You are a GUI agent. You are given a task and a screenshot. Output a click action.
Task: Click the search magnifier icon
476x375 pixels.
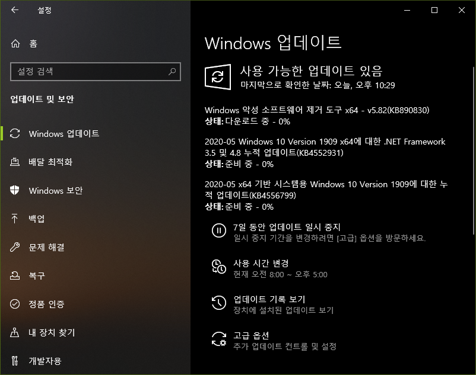point(172,72)
